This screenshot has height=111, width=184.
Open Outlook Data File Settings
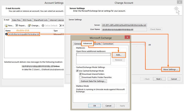[93, 81]
